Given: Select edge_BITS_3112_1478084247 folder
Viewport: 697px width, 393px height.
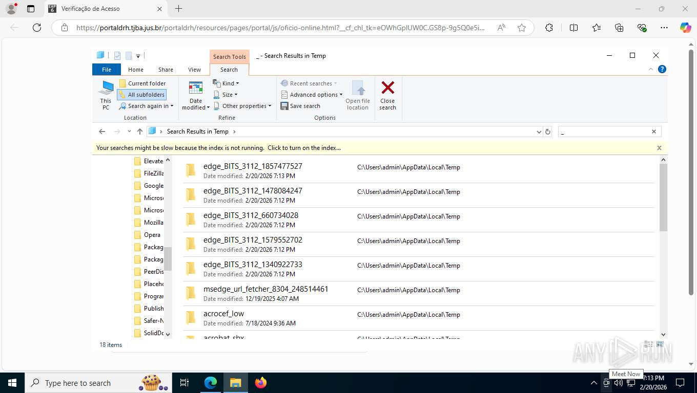Looking at the screenshot, I should coord(418,195).
